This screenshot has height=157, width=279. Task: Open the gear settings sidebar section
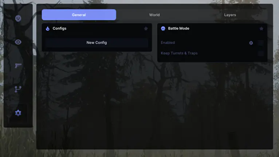click(18, 113)
